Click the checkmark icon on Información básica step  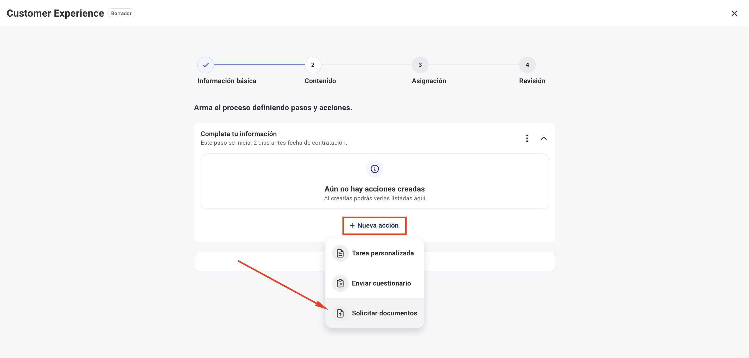206,65
